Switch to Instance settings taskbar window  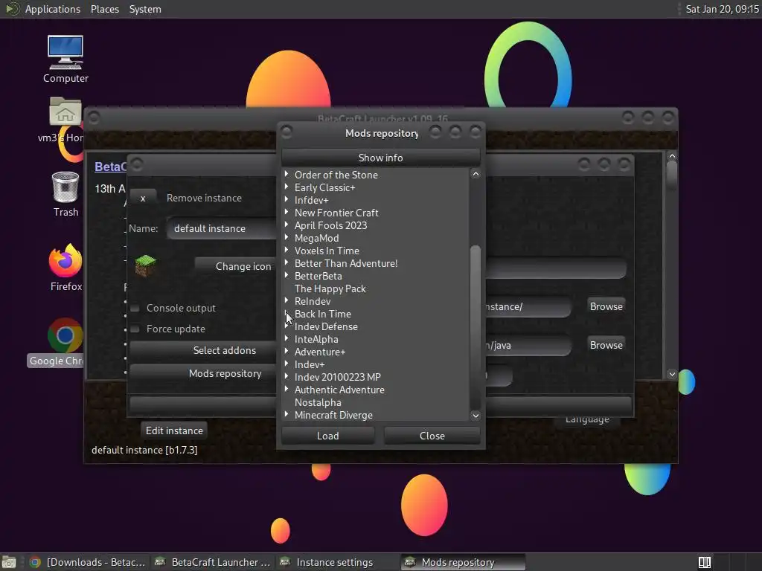point(336,562)
